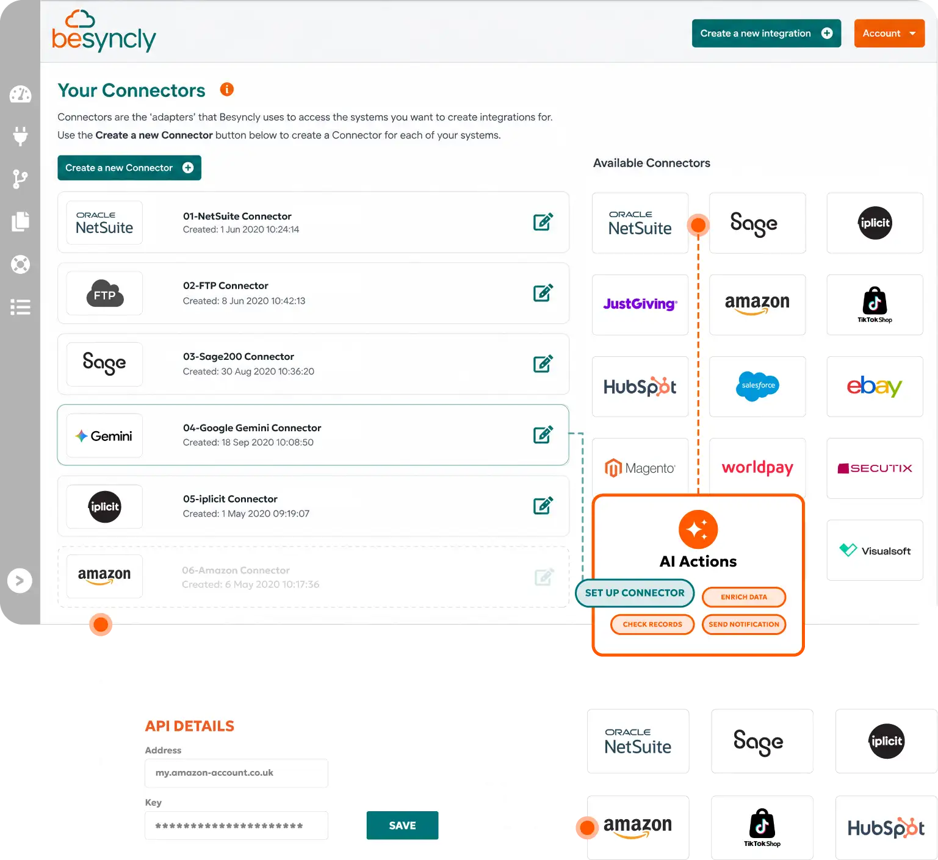
Task: Select the 02-FTP Connector title
Action: [226, 285]
